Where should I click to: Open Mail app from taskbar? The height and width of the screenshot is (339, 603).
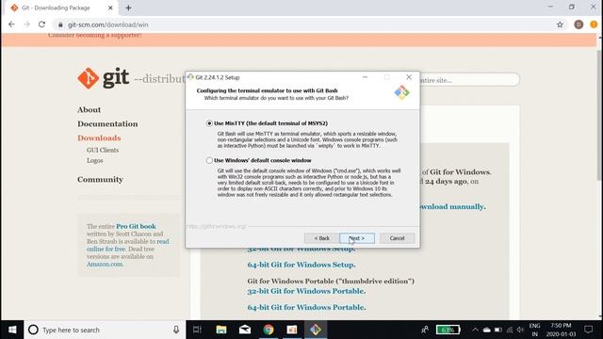pyautogui.click(x=245, y=330)
